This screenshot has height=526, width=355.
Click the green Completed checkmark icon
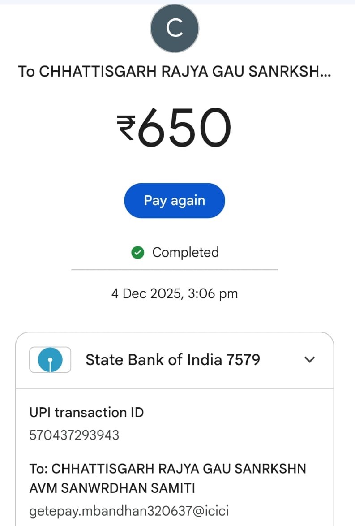coord(137,253)
